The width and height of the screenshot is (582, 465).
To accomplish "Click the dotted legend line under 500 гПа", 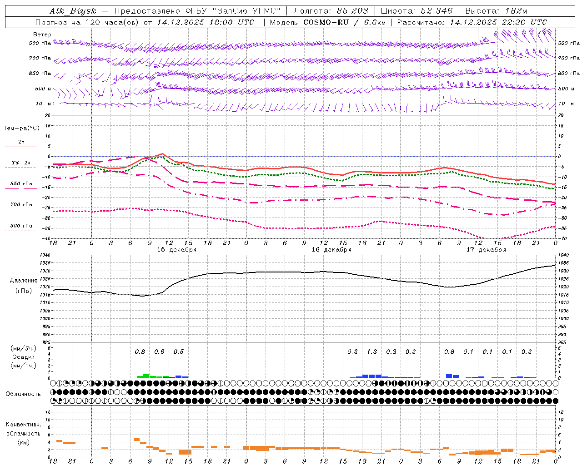I will [20, 231].
